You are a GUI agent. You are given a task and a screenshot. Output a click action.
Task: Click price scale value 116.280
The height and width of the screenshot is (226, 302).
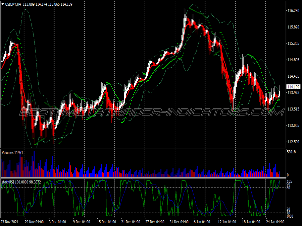pyautogui.click(x=293, y=11)
